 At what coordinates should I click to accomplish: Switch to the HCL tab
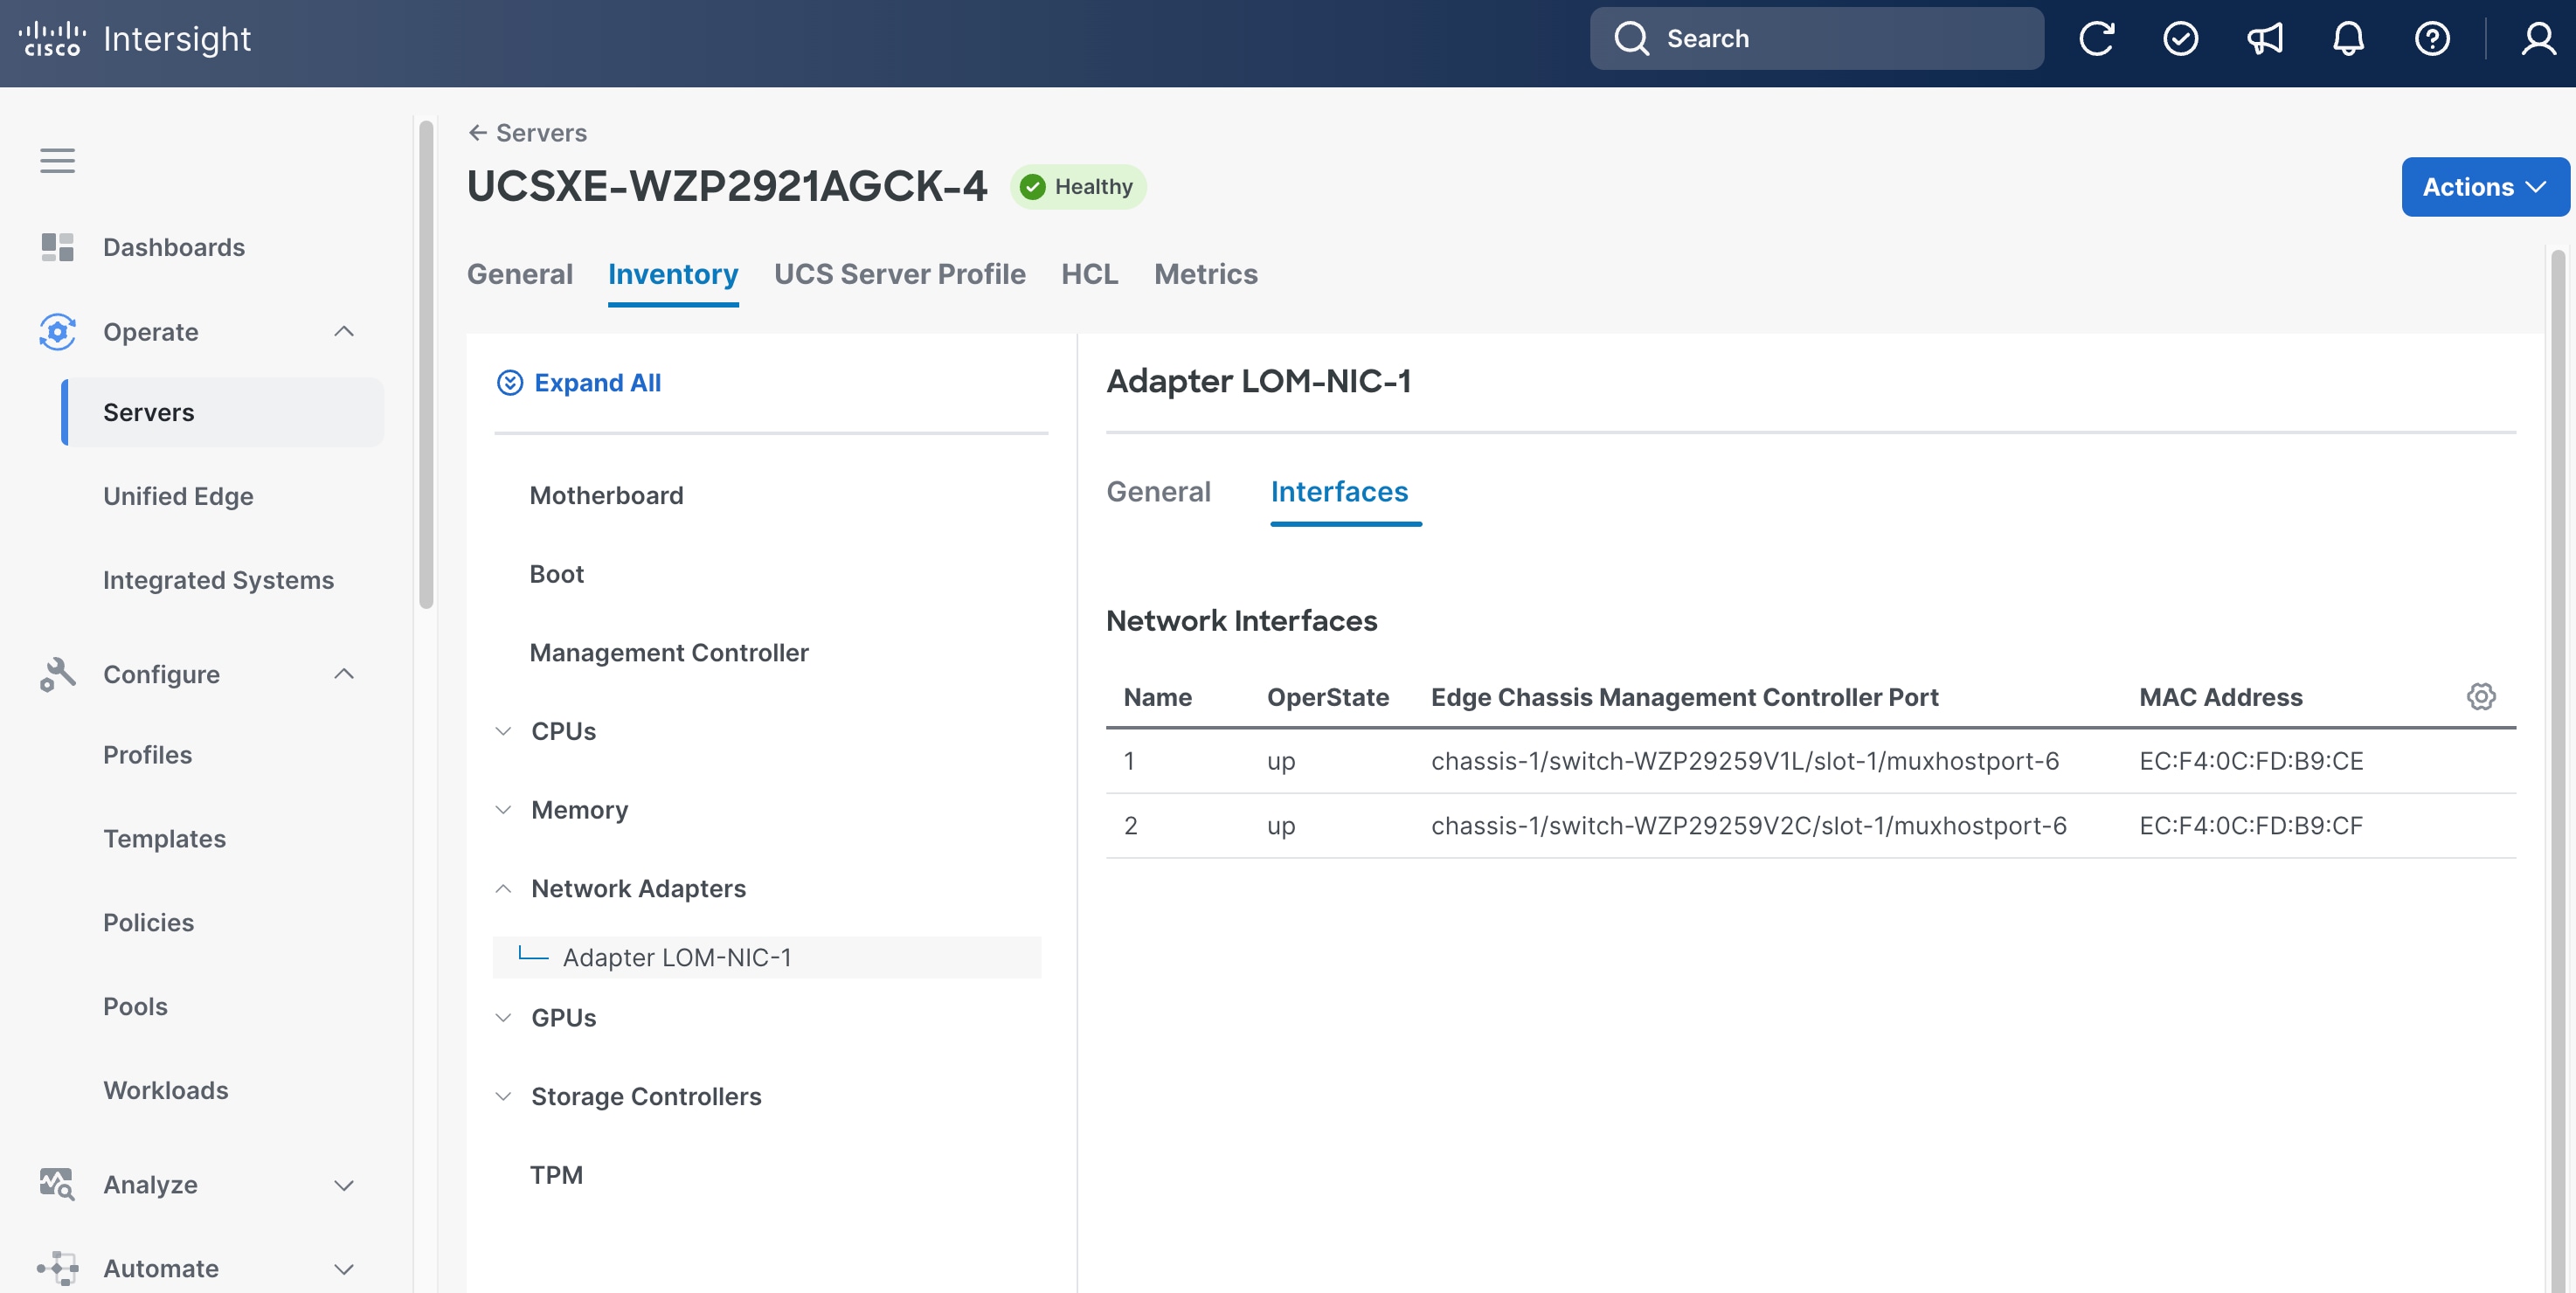(x=1090, y=274)
